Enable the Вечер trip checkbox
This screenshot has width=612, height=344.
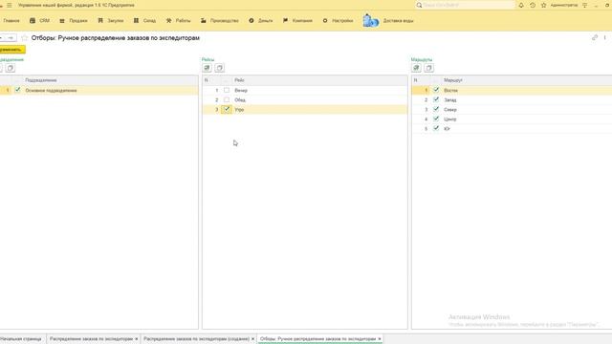click(227, 90)
